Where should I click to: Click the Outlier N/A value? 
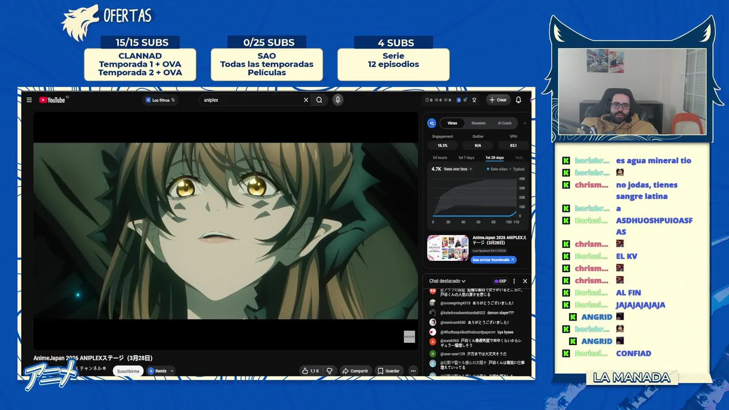pyautogui.click(x=478, y=146)
